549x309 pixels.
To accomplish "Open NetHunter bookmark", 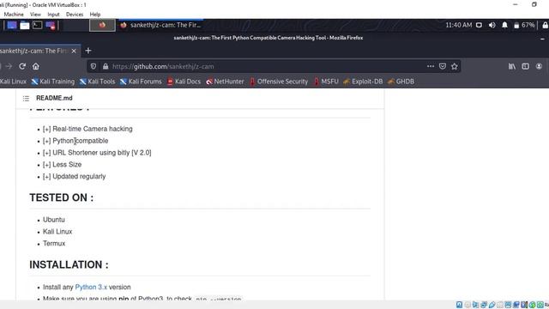I will click(225, 82).
